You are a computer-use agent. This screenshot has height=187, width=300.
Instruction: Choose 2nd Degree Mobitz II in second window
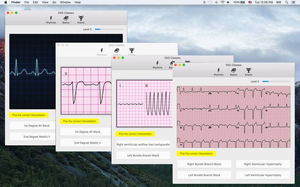(x=86, y=143)
